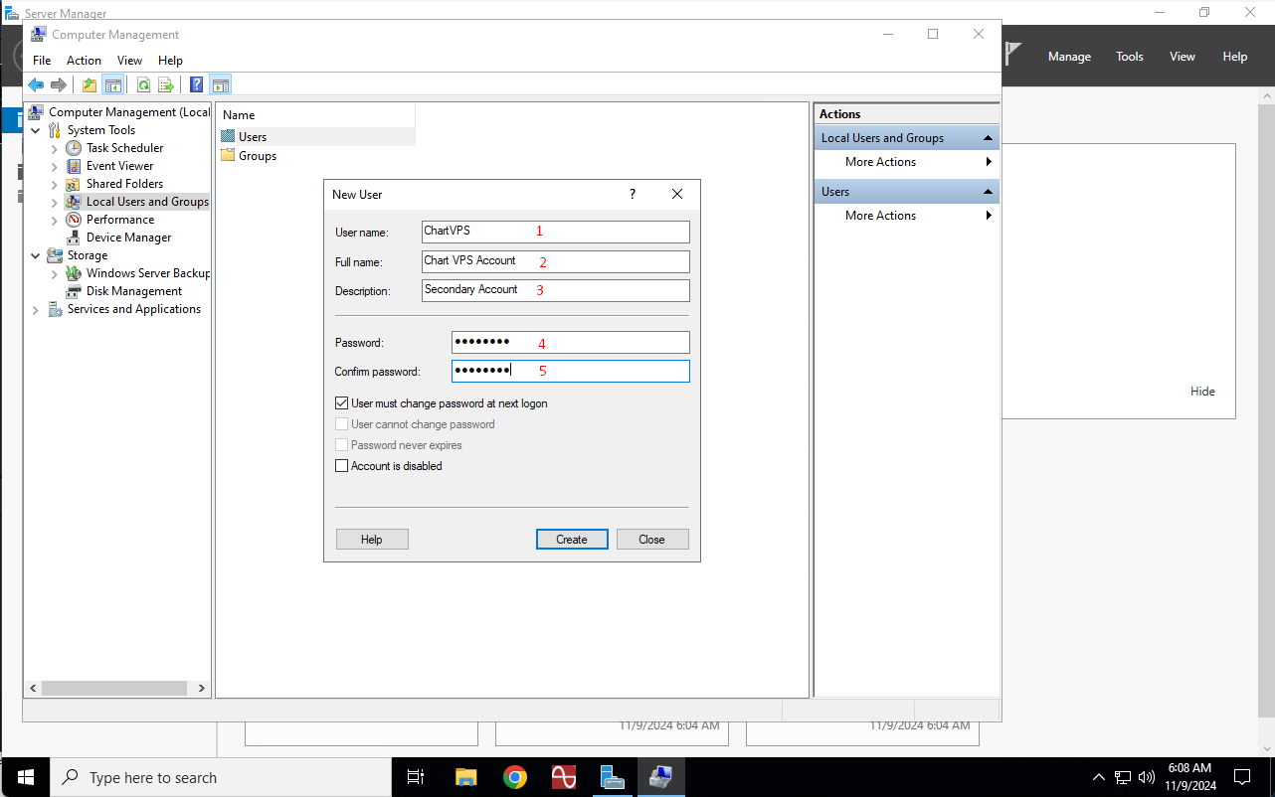Click the blue Help toolbar icon

[197, 85]
